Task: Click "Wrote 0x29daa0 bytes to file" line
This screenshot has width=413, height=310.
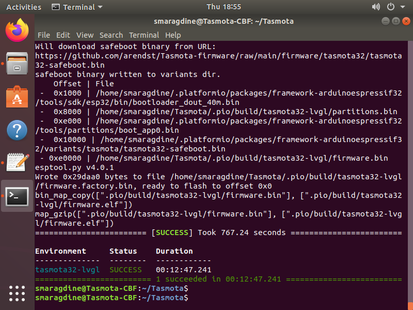Action: (x=218, y=181)
